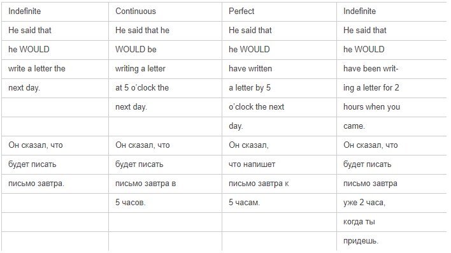Viewport: 451px width, 253px height.
Task: Click the '5 часам.' cell
Action: click(x=279, y=203)
